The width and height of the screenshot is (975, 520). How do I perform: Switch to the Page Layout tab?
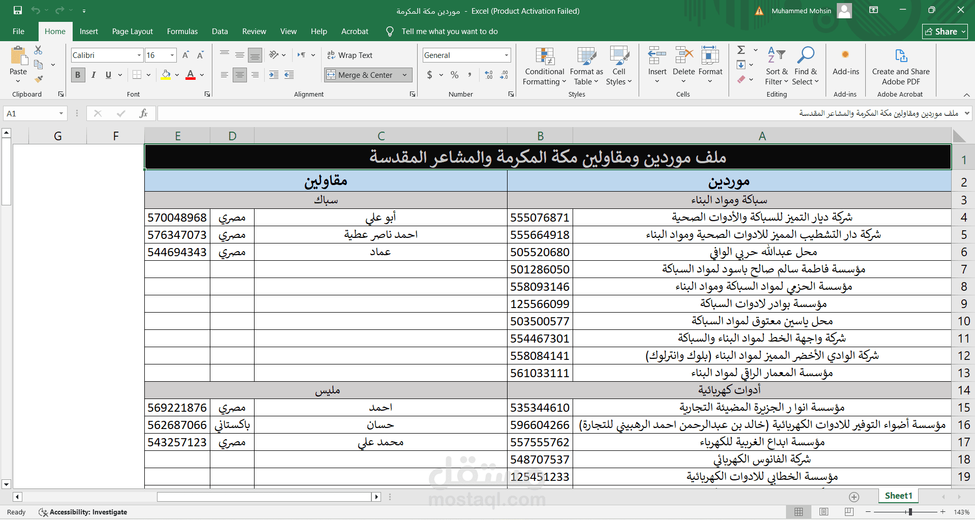click(x=132, y=32)
